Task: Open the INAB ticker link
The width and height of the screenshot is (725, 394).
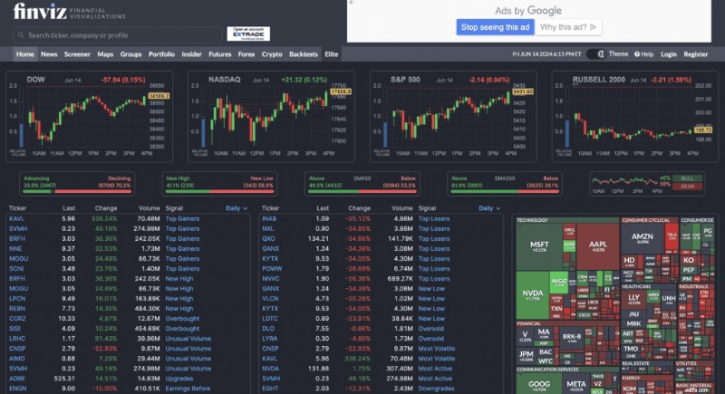Action: (x=269, y=219)
